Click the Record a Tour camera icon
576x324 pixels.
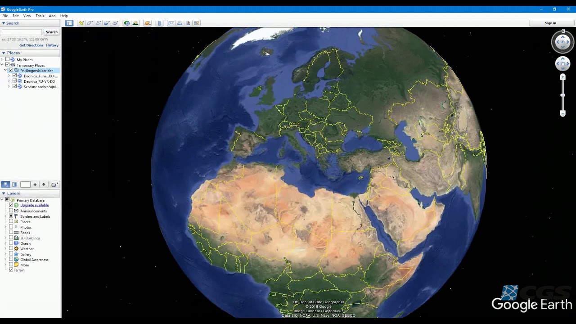[x=115, y=23]
